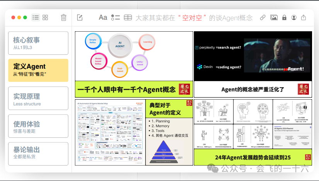Switch to gallery grid view
This screenshot has width=319, height=181.
(x=45, y=17)
